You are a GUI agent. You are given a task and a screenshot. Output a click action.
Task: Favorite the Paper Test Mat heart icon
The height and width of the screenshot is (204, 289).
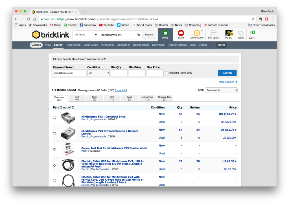pyautogui.click(x=54, y=149)
